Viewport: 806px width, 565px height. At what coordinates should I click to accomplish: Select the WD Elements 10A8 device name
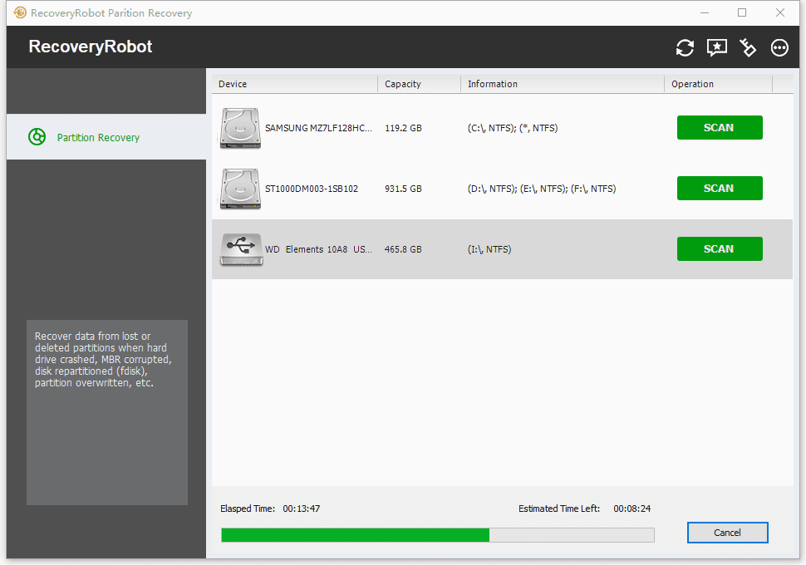click(318, 249)
